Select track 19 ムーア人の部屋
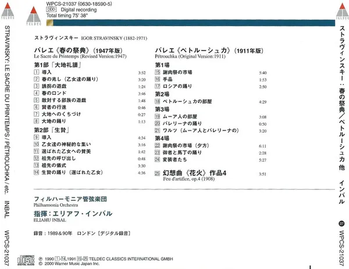This screenshot has height=269, width=349. point(180,116)
